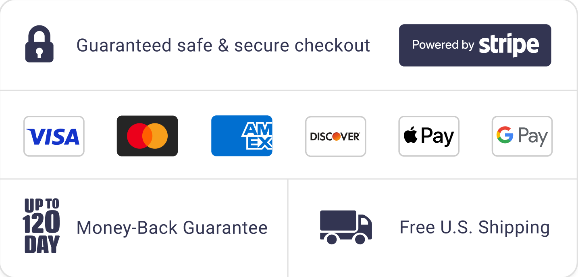Choose the Mastercard payment icon
Viewport: 578px width, 277px height.
coord(147,136)
